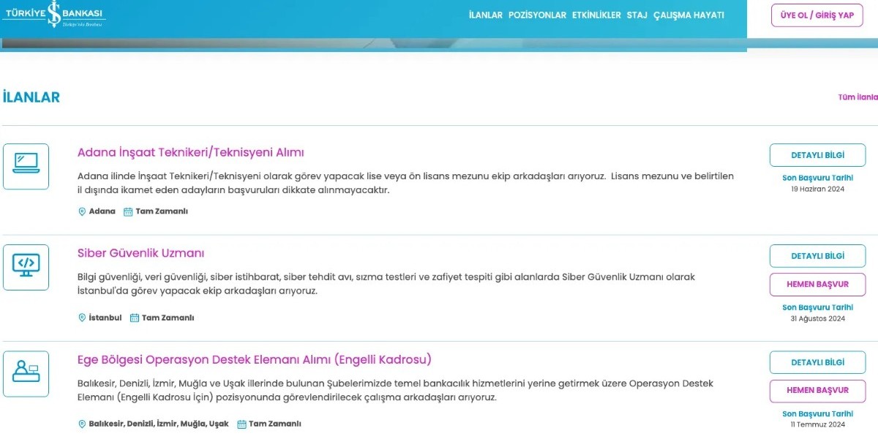Click the İstanbul location label
The width and height of the screenshot is (878, 439).
pos(105,318)
